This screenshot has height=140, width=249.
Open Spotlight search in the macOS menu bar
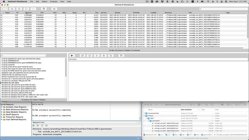tap(217, 2)
